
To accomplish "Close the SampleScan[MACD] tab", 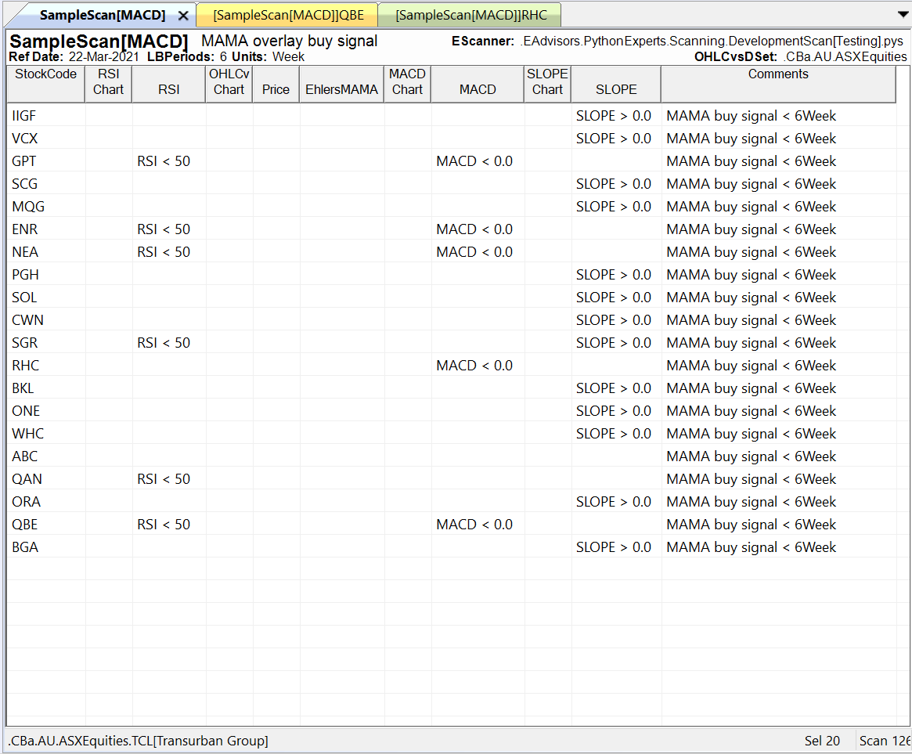I will coord(183,16).
